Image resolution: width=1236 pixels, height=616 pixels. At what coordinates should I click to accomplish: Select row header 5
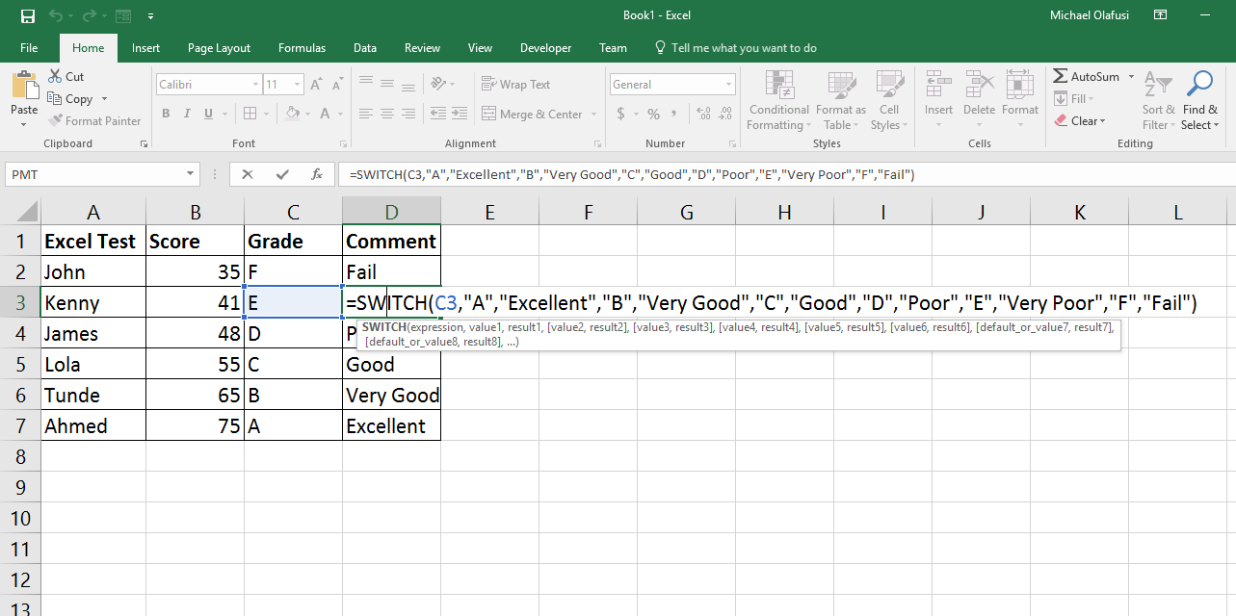point(20,364)
